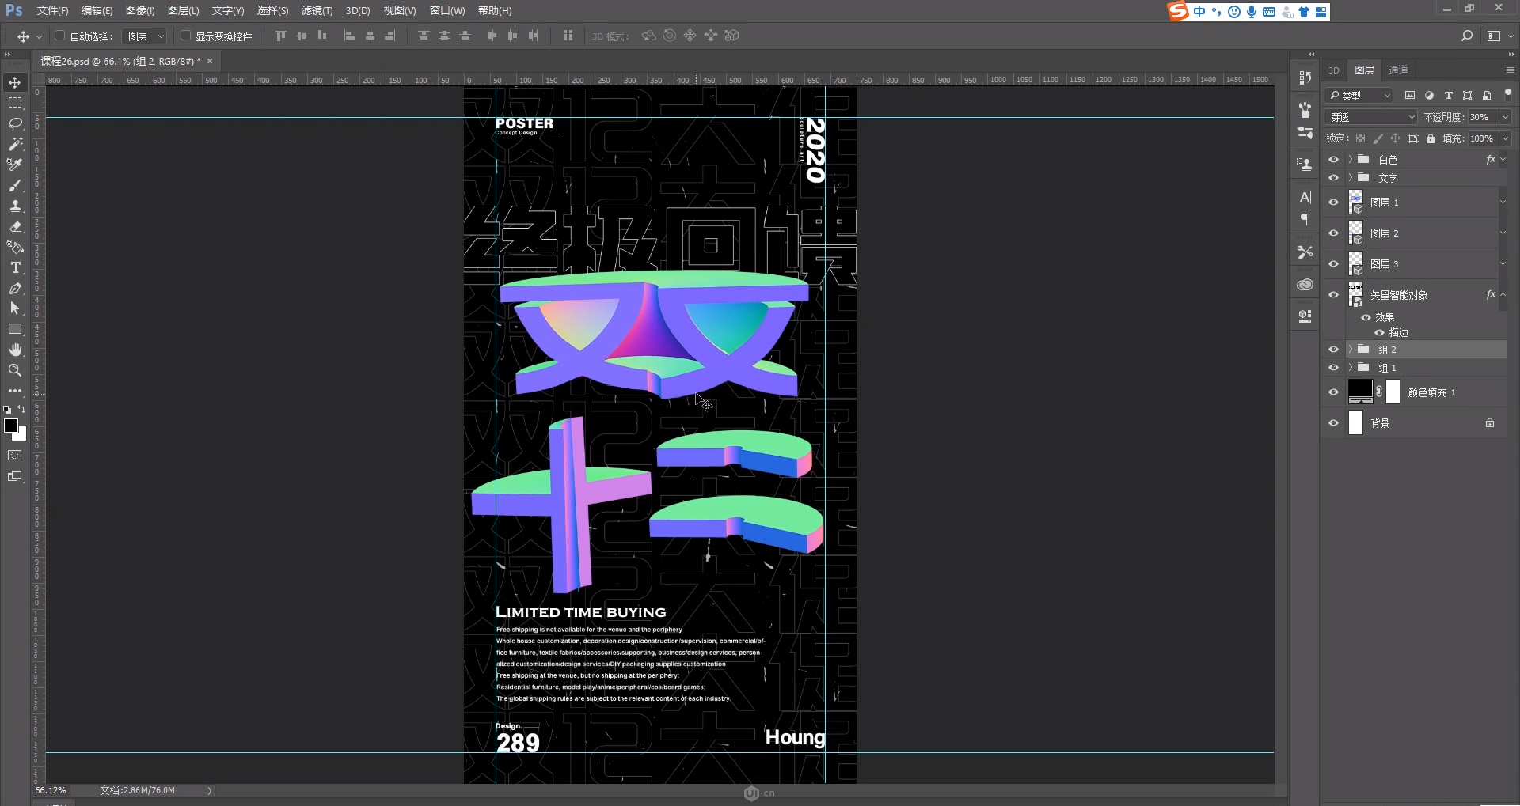Open Creative Cloud Libraries panel icon
Screen dimensions: 1520x806
[1305, 284]
